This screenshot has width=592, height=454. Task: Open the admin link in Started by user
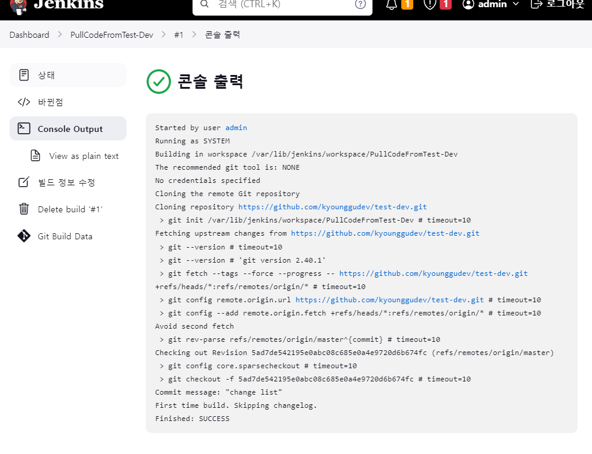tap(236, 128)
